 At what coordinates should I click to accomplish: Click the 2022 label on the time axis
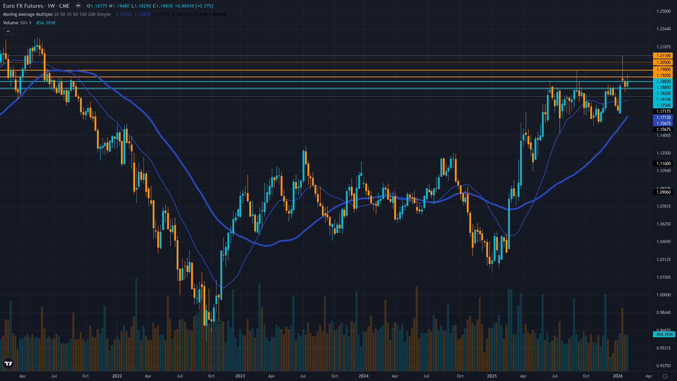117,376
